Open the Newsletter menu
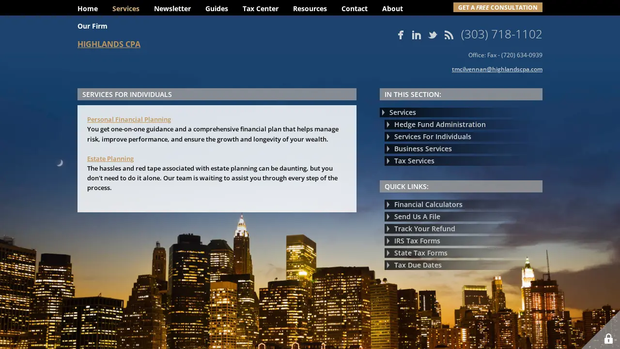 tap(172, 9)
